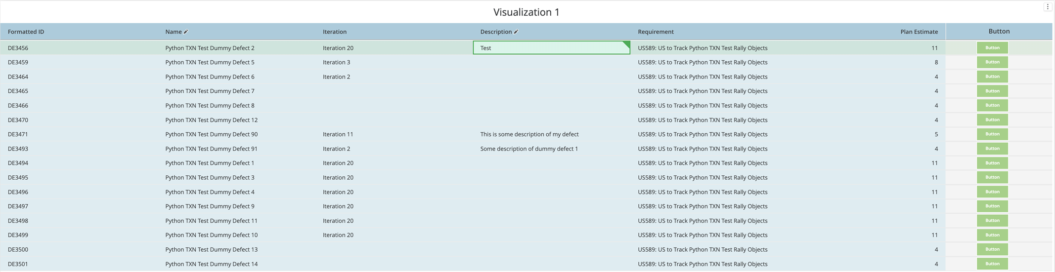1055x272 pixels.
Task: Sort by Plan Estimate column header
Action: pos(919,32)
